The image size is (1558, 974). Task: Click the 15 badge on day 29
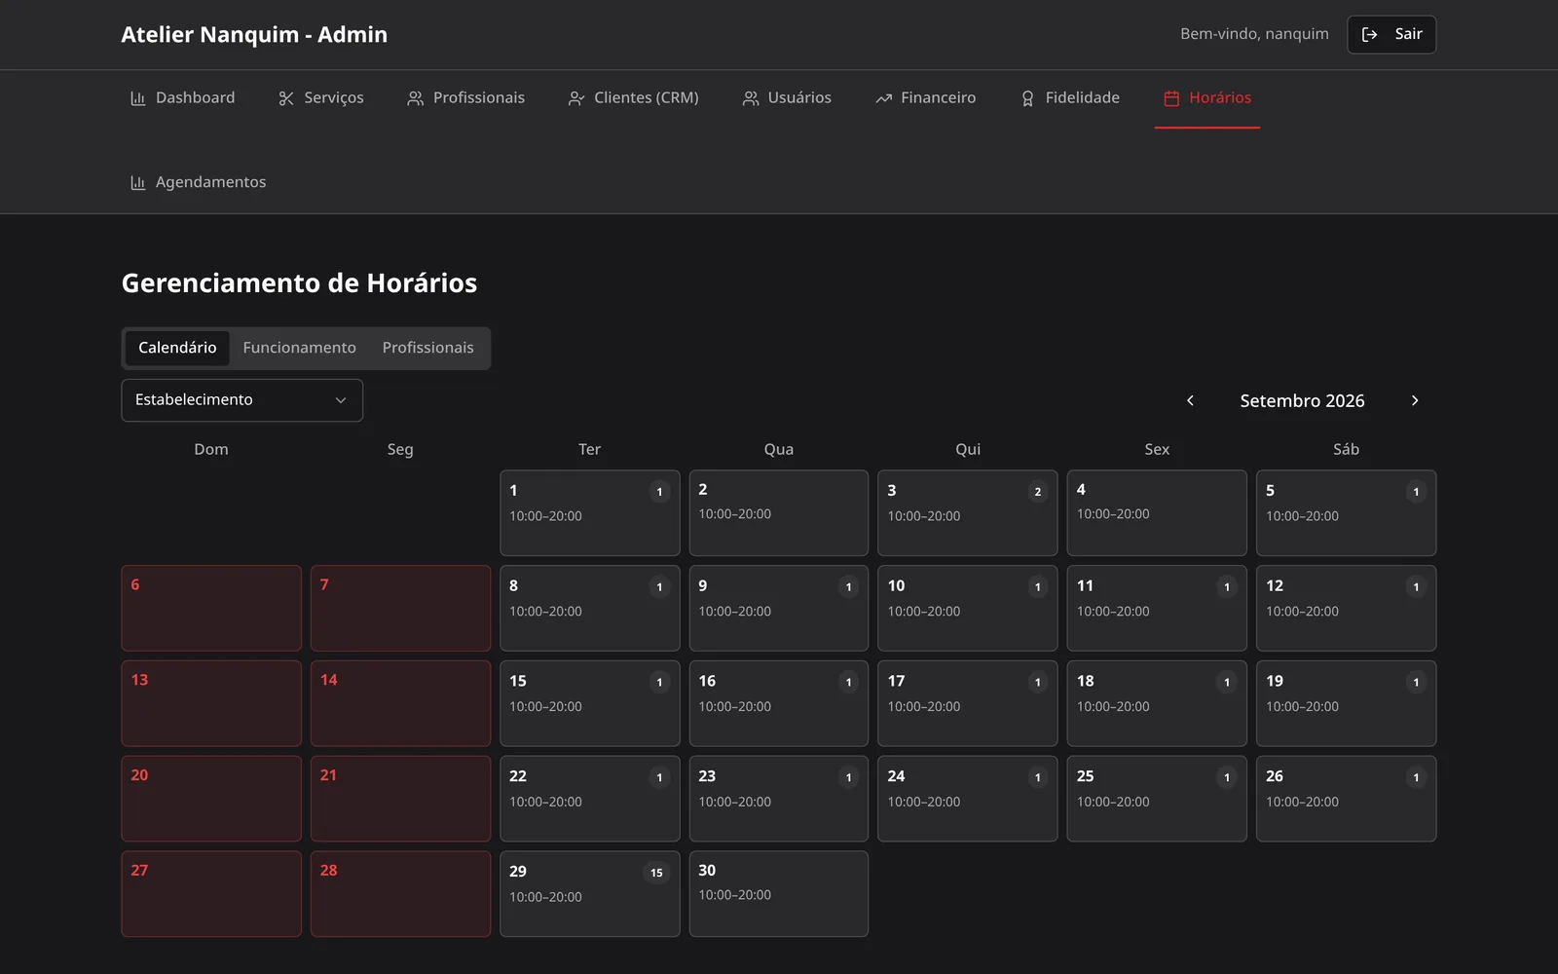656,873
